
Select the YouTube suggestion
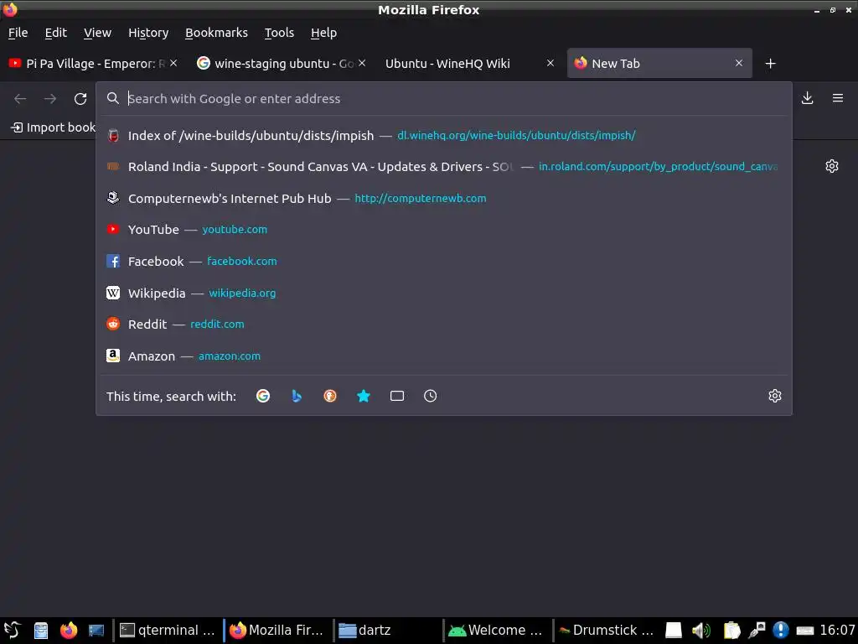pyautogui.click(x=444, y=230)
